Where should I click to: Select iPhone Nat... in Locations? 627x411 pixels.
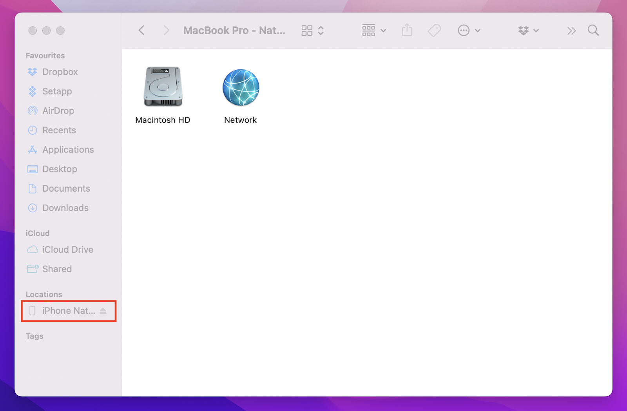point(69,311)
